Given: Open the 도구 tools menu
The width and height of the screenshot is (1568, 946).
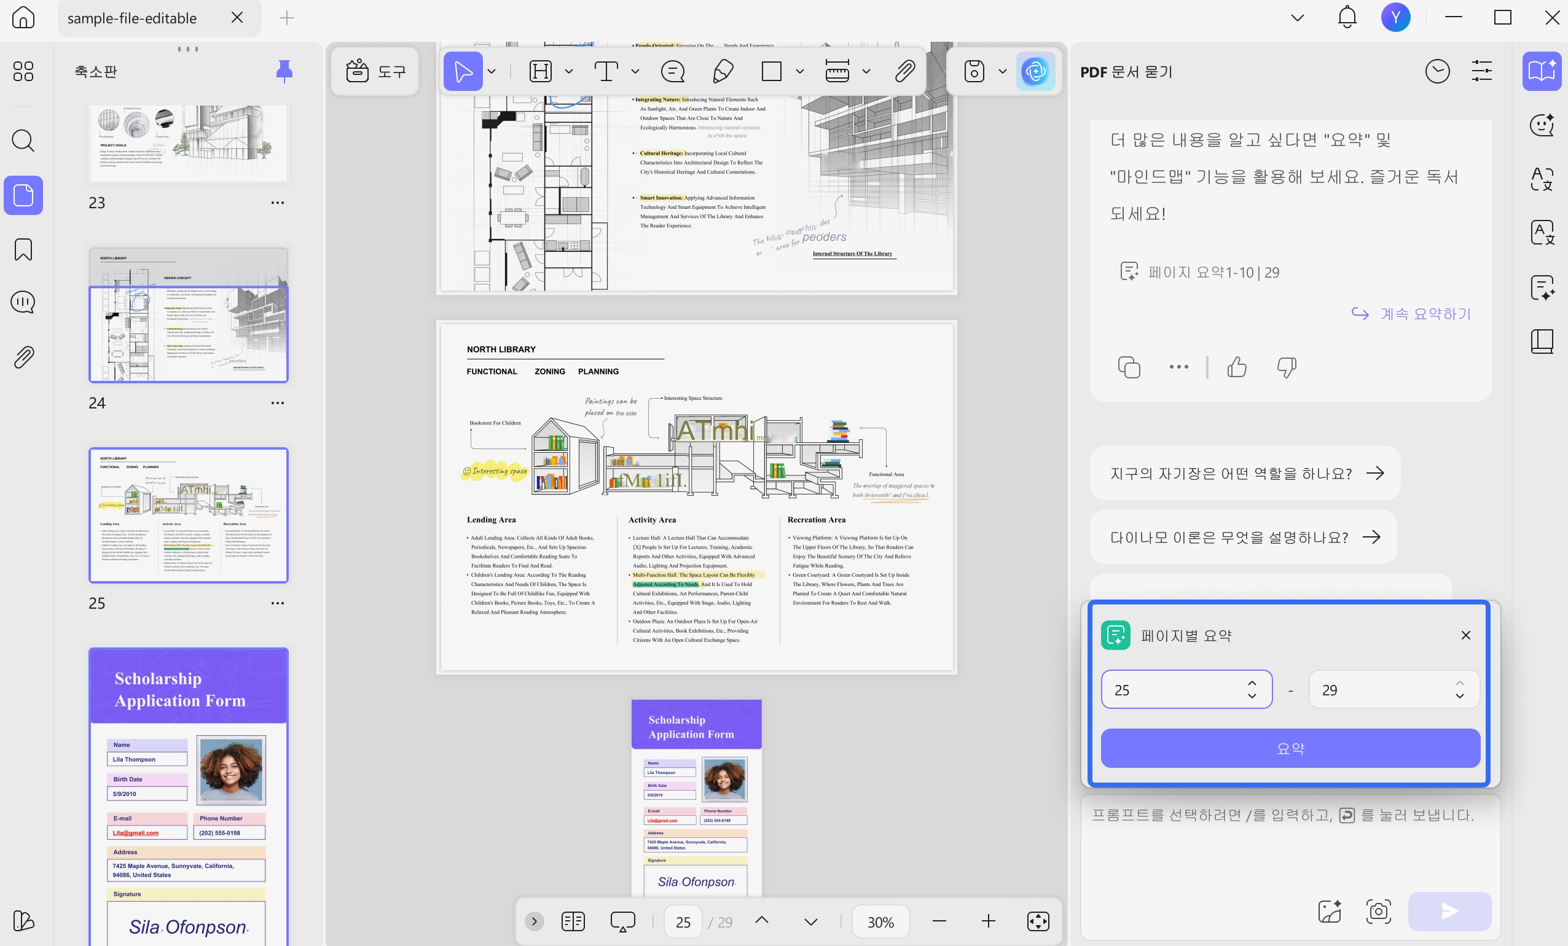Looking at the screenshot, I should click(375, 71).
